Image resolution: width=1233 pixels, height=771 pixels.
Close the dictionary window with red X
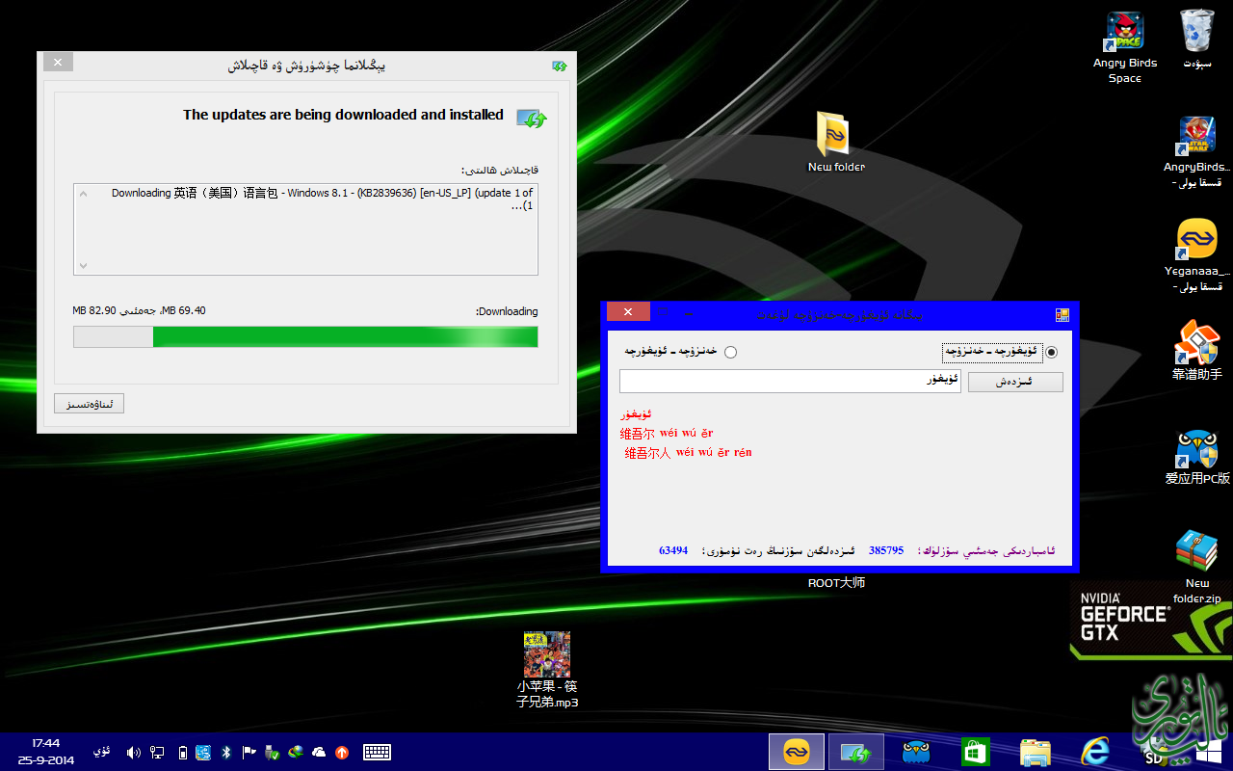coord(628,311)
